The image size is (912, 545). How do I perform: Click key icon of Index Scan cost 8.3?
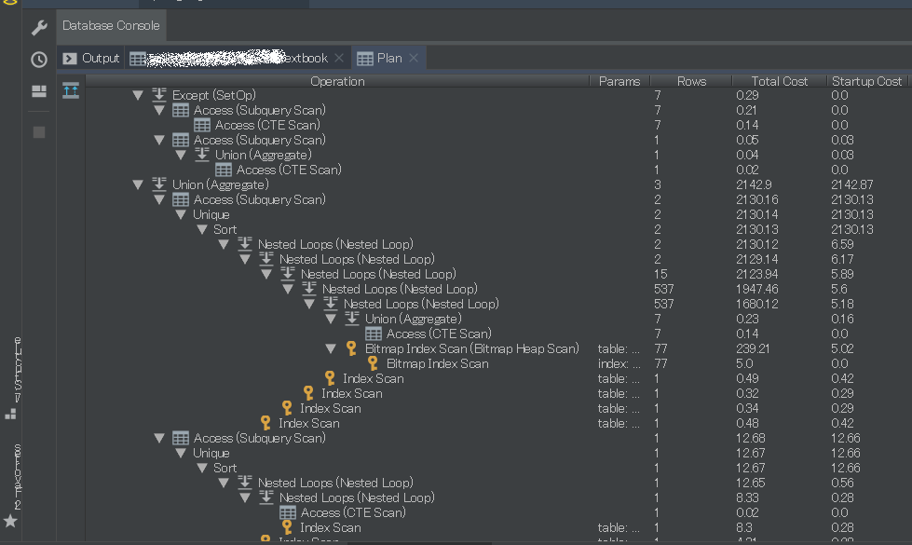coord(287,527)
